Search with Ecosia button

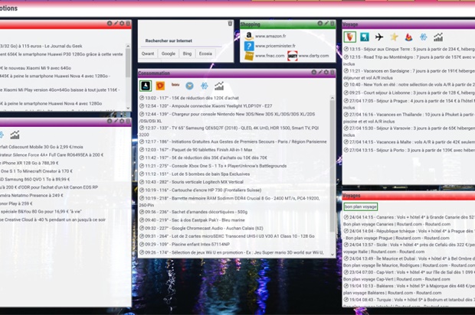tap(205, 54)
